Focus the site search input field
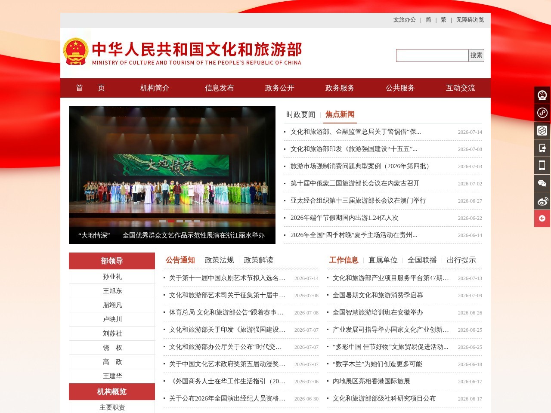This screenshot has width=551, height=413. pos(432,55)
